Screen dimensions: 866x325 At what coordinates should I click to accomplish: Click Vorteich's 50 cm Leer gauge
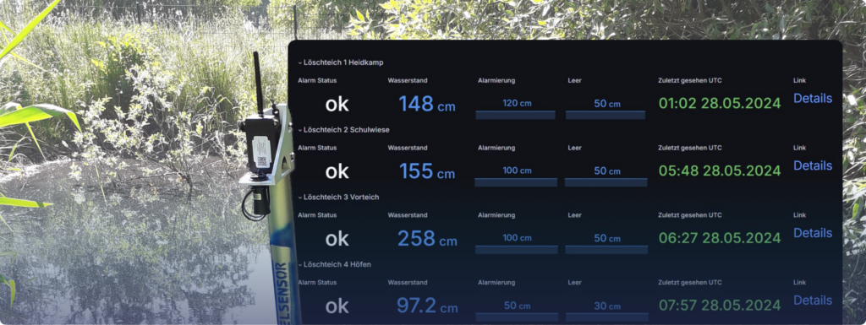pos(606,243)
